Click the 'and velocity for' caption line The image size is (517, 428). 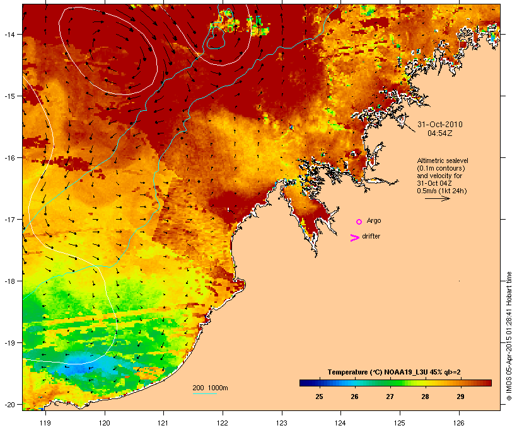point(439,176)
